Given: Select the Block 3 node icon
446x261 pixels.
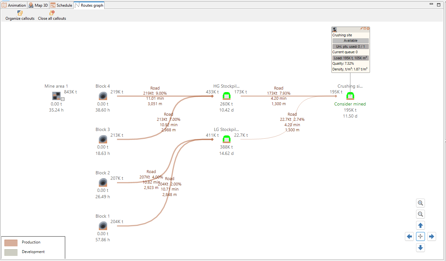Looking at the screenshot, I should pyautogui.click(x=103, y=139).
